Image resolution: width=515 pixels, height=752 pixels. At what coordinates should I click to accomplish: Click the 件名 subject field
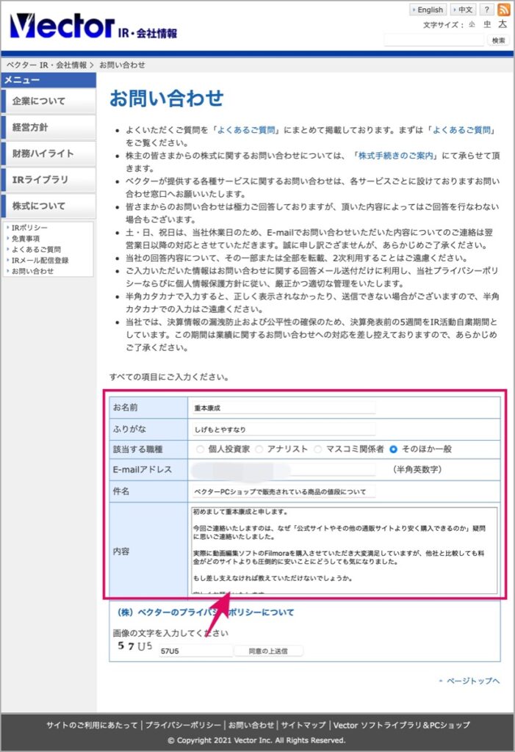[283, 491]
